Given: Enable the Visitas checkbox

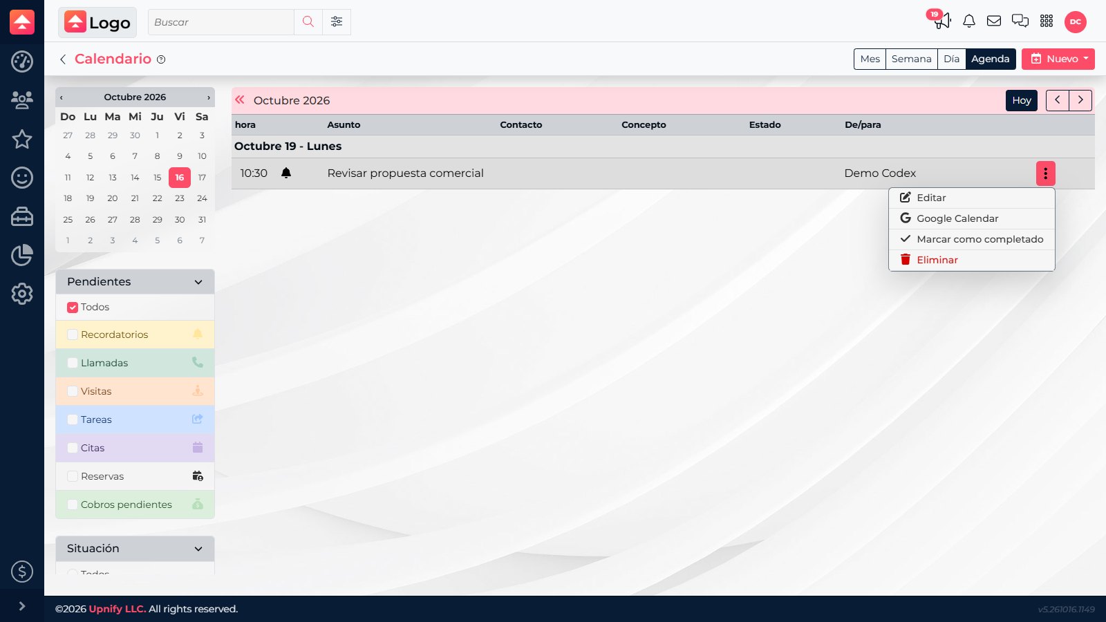Looking at the screenshot, I should [x=73, y=392].
